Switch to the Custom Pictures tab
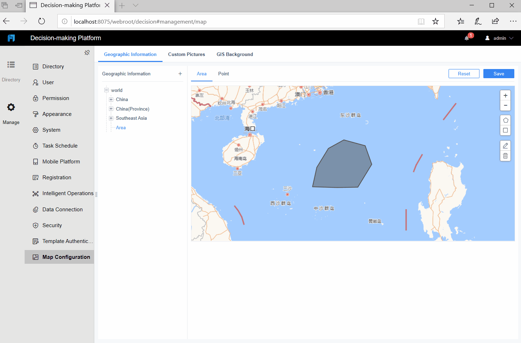521x343 pixels. click(186, 54)
